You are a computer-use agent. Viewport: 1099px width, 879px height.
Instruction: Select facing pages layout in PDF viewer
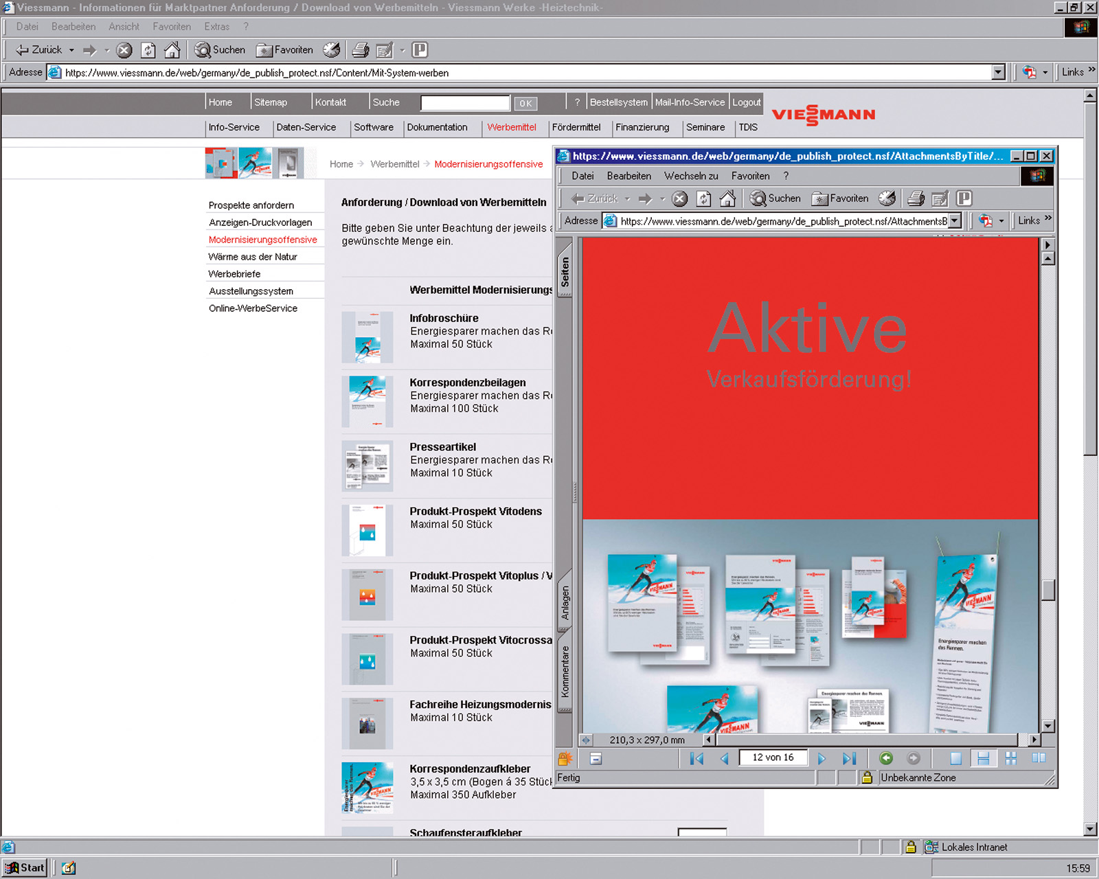pos(1039,758)
